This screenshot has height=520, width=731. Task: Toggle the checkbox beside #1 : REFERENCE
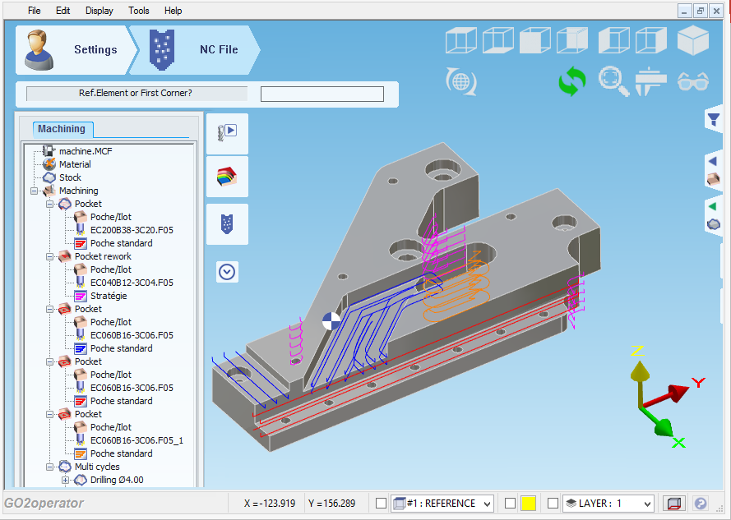381,504
